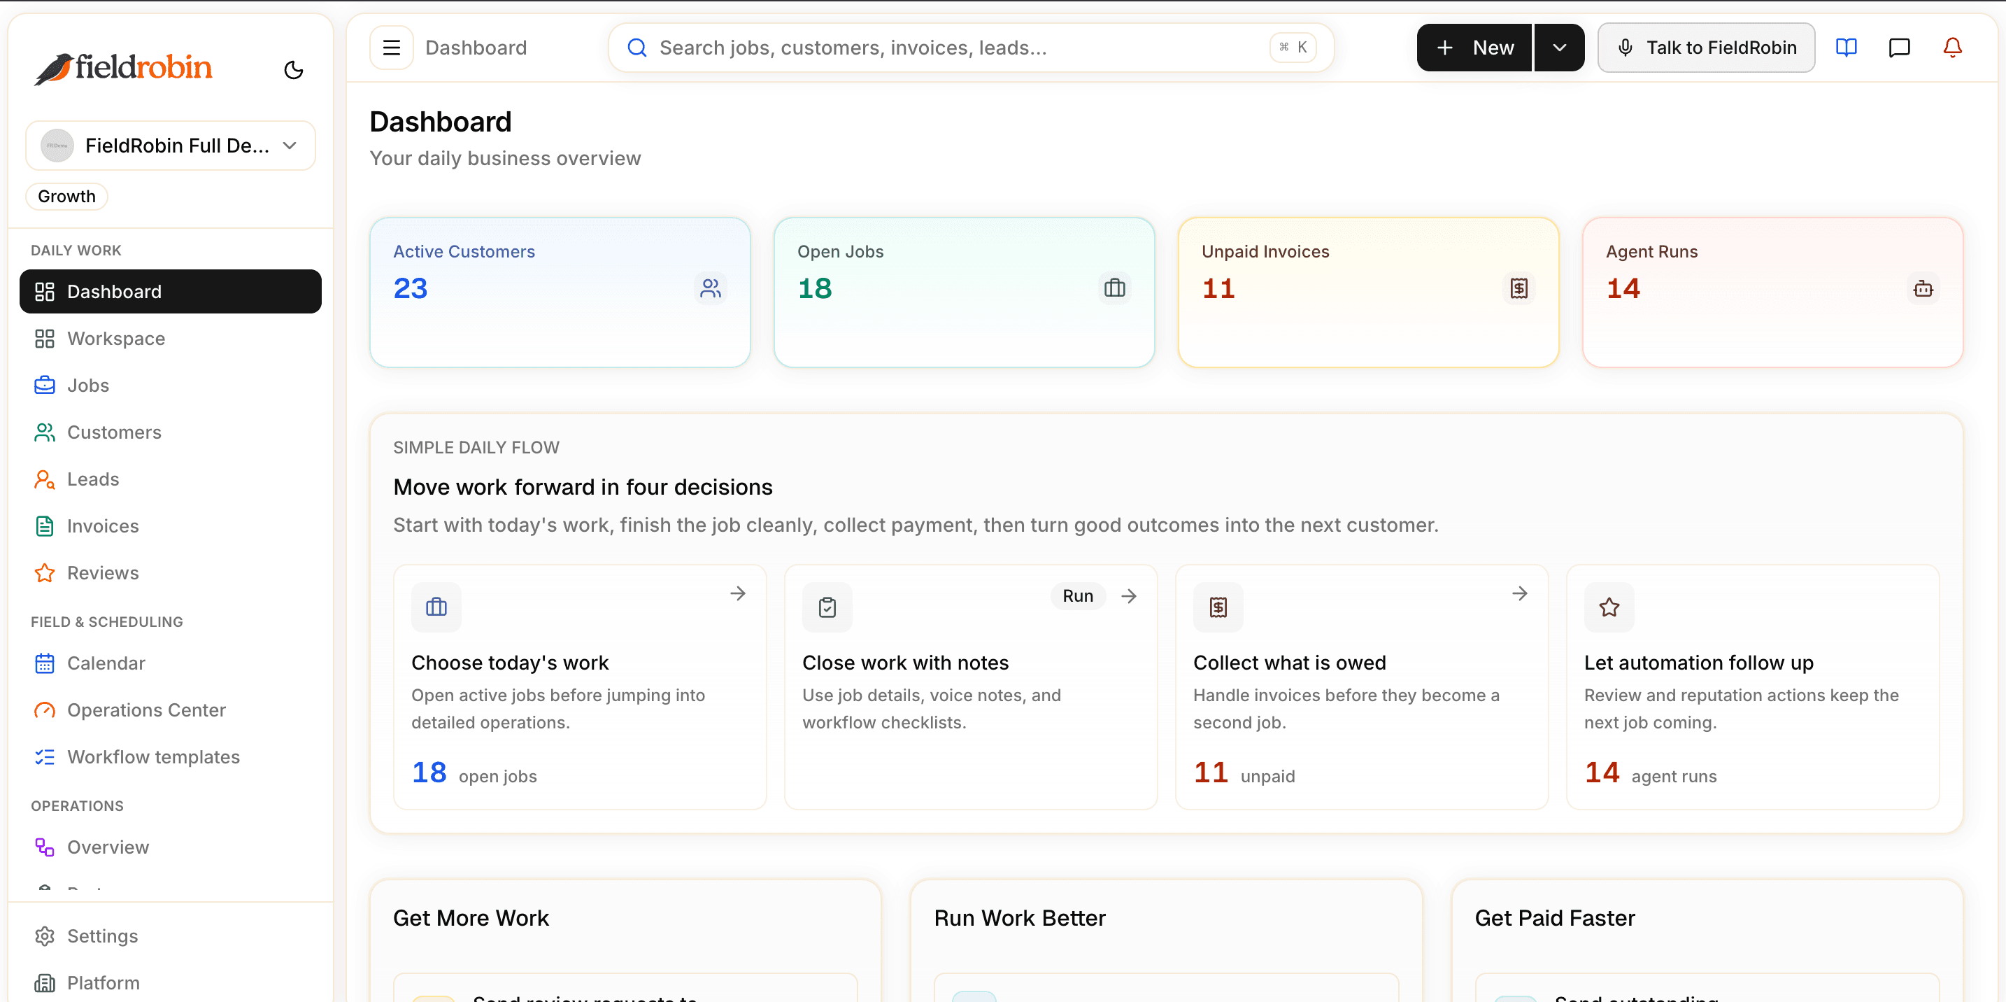Toggle sidebar with hamburger menu button
Image resolution: width=2006 pixels, height=1002 pixels.
391,48
